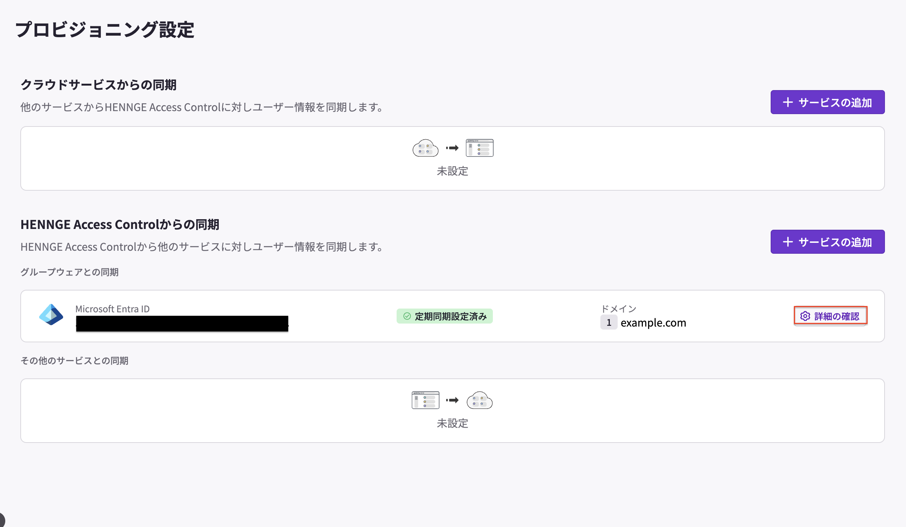906x527 pixels.
Task: Click the plus icon on the upper サービスの追加 button
Action: pos(788,102)
